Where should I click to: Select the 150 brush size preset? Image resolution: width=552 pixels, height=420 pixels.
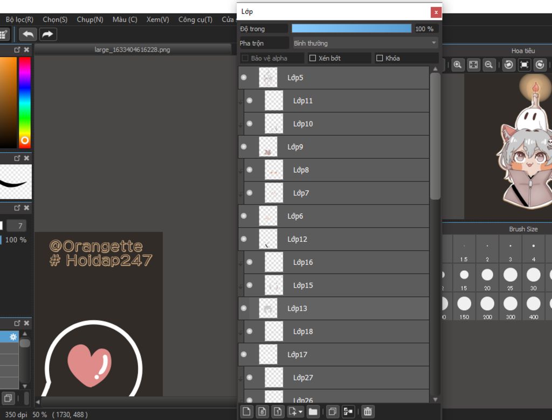coord(464,307)
